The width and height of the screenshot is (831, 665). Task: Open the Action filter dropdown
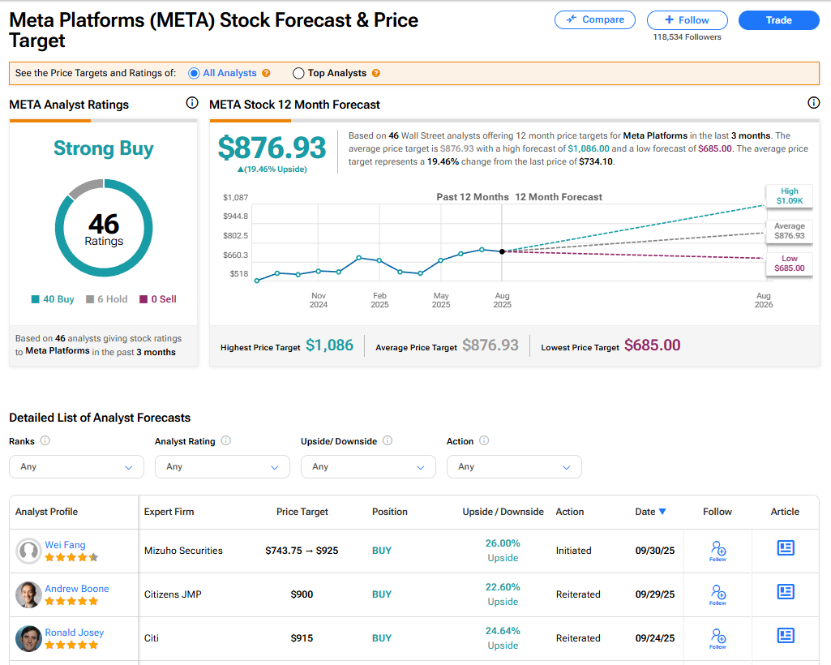(x=514, y=467)
